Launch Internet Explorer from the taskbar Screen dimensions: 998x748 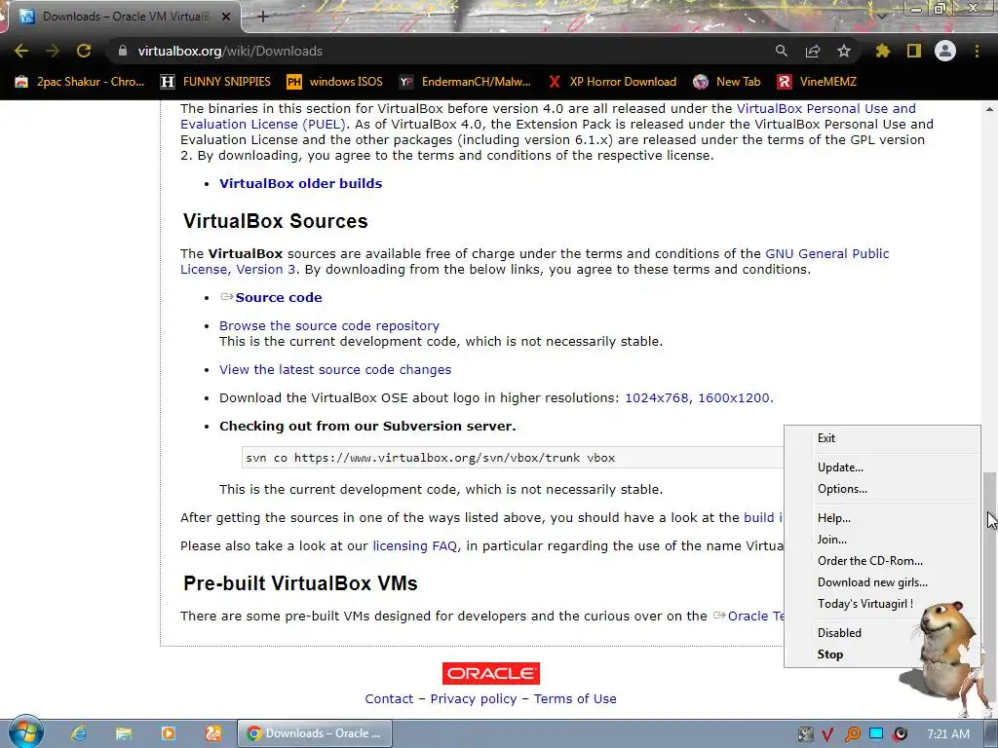coord(79,733)
